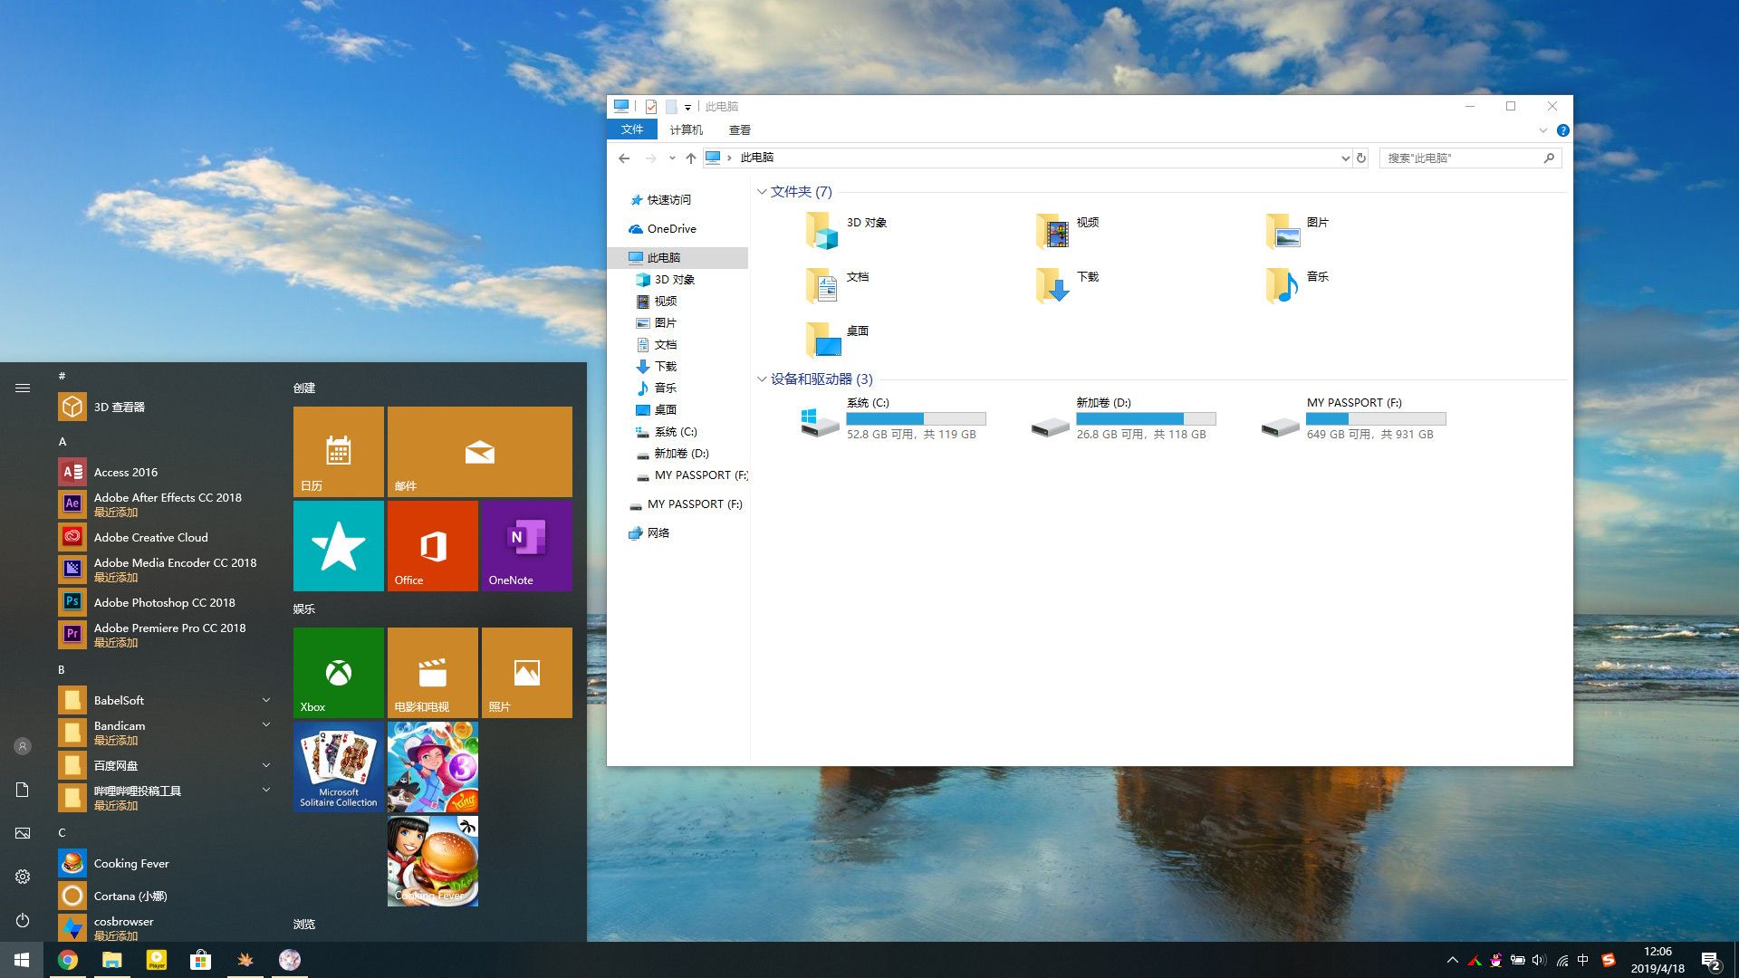
Task: Open the Action Center notifications icon
Action: click(1711, 961)
